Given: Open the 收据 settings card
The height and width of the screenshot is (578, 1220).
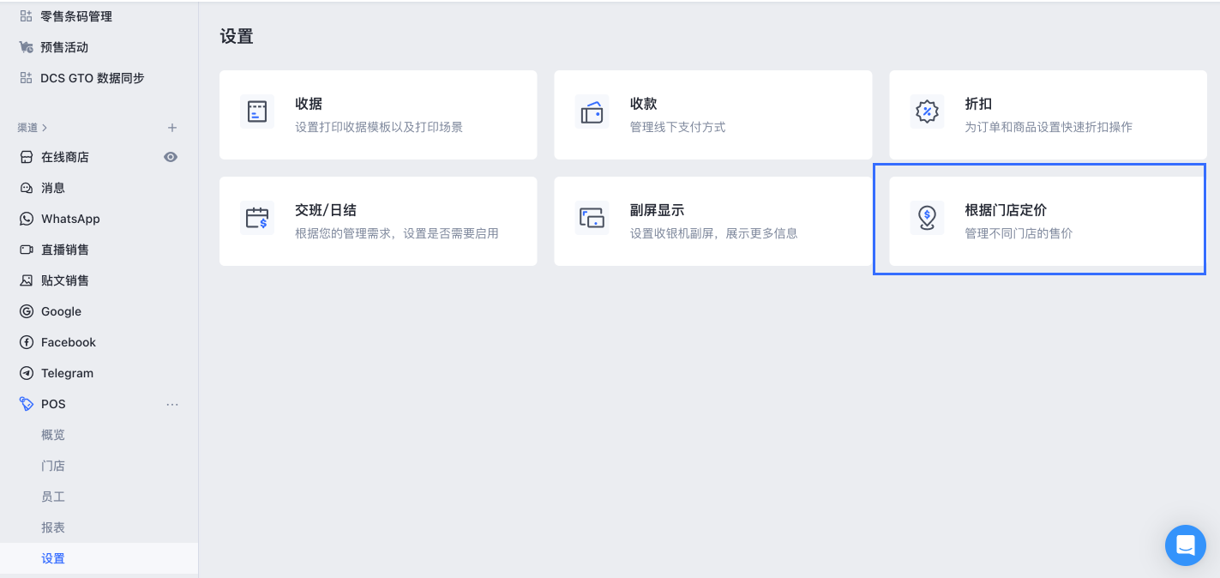Looking at the screenshot, I should click(x=378, y=115).
